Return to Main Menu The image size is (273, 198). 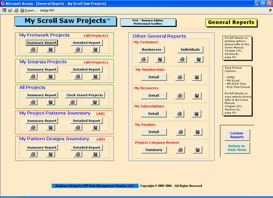click(x=237, y=148)
